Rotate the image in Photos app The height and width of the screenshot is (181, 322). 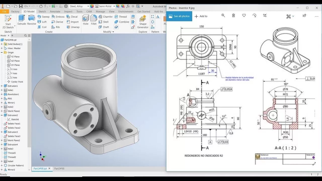tap(254, 16)
